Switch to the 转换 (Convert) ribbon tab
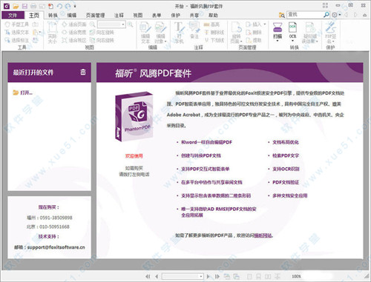The width and height of the screenshot is (371, 282). pos(53,16)
